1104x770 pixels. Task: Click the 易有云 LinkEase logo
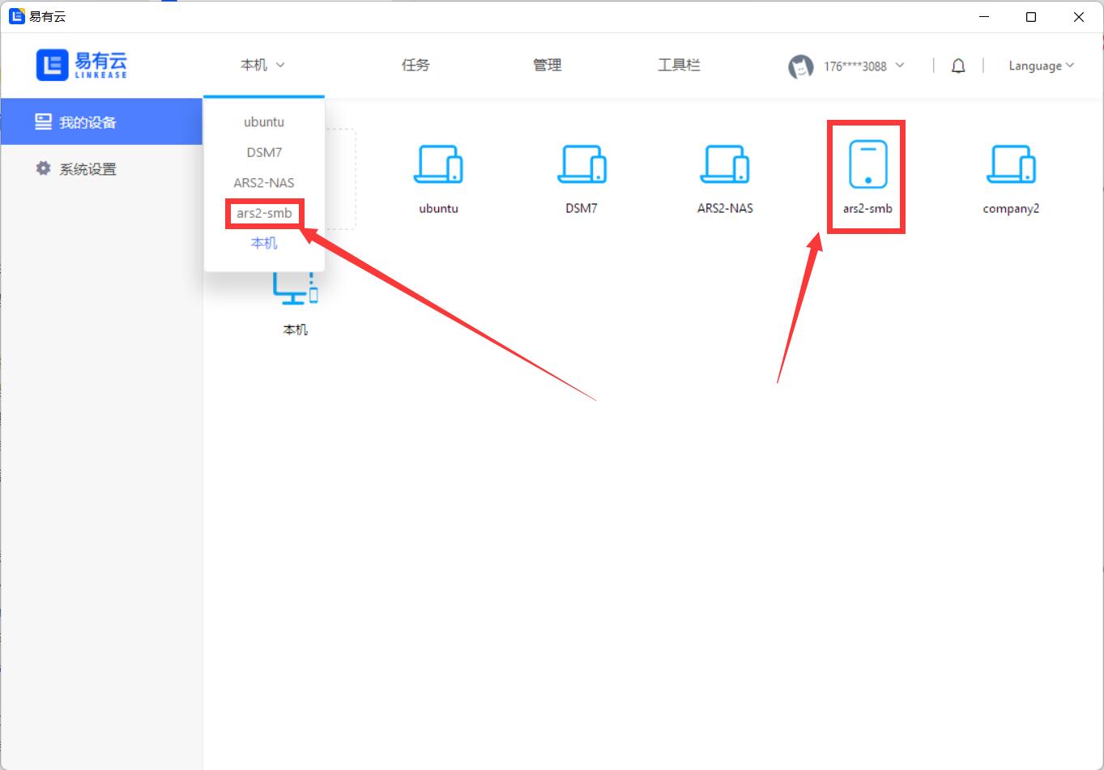(82, 65)
